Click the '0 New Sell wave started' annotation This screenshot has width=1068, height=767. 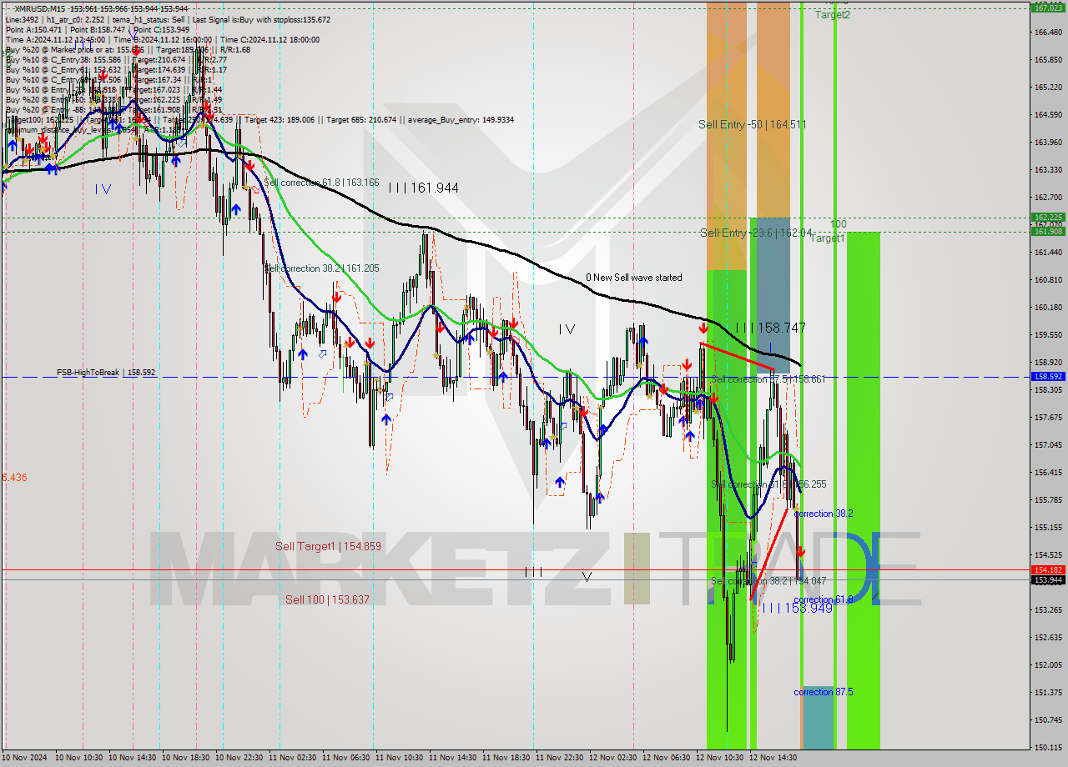click(633, 278)
